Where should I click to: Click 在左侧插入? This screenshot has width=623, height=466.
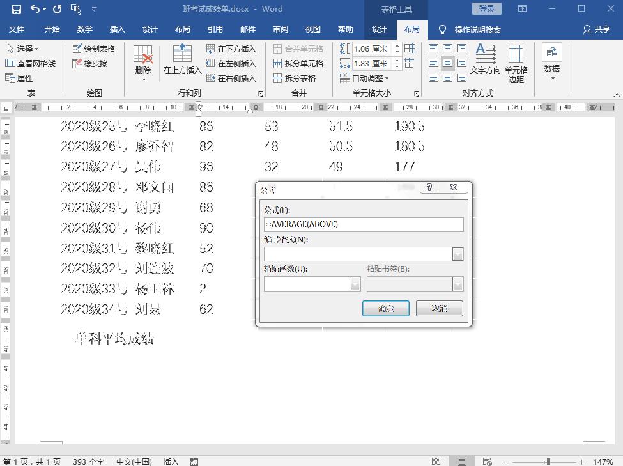click(x=231, y=63)
